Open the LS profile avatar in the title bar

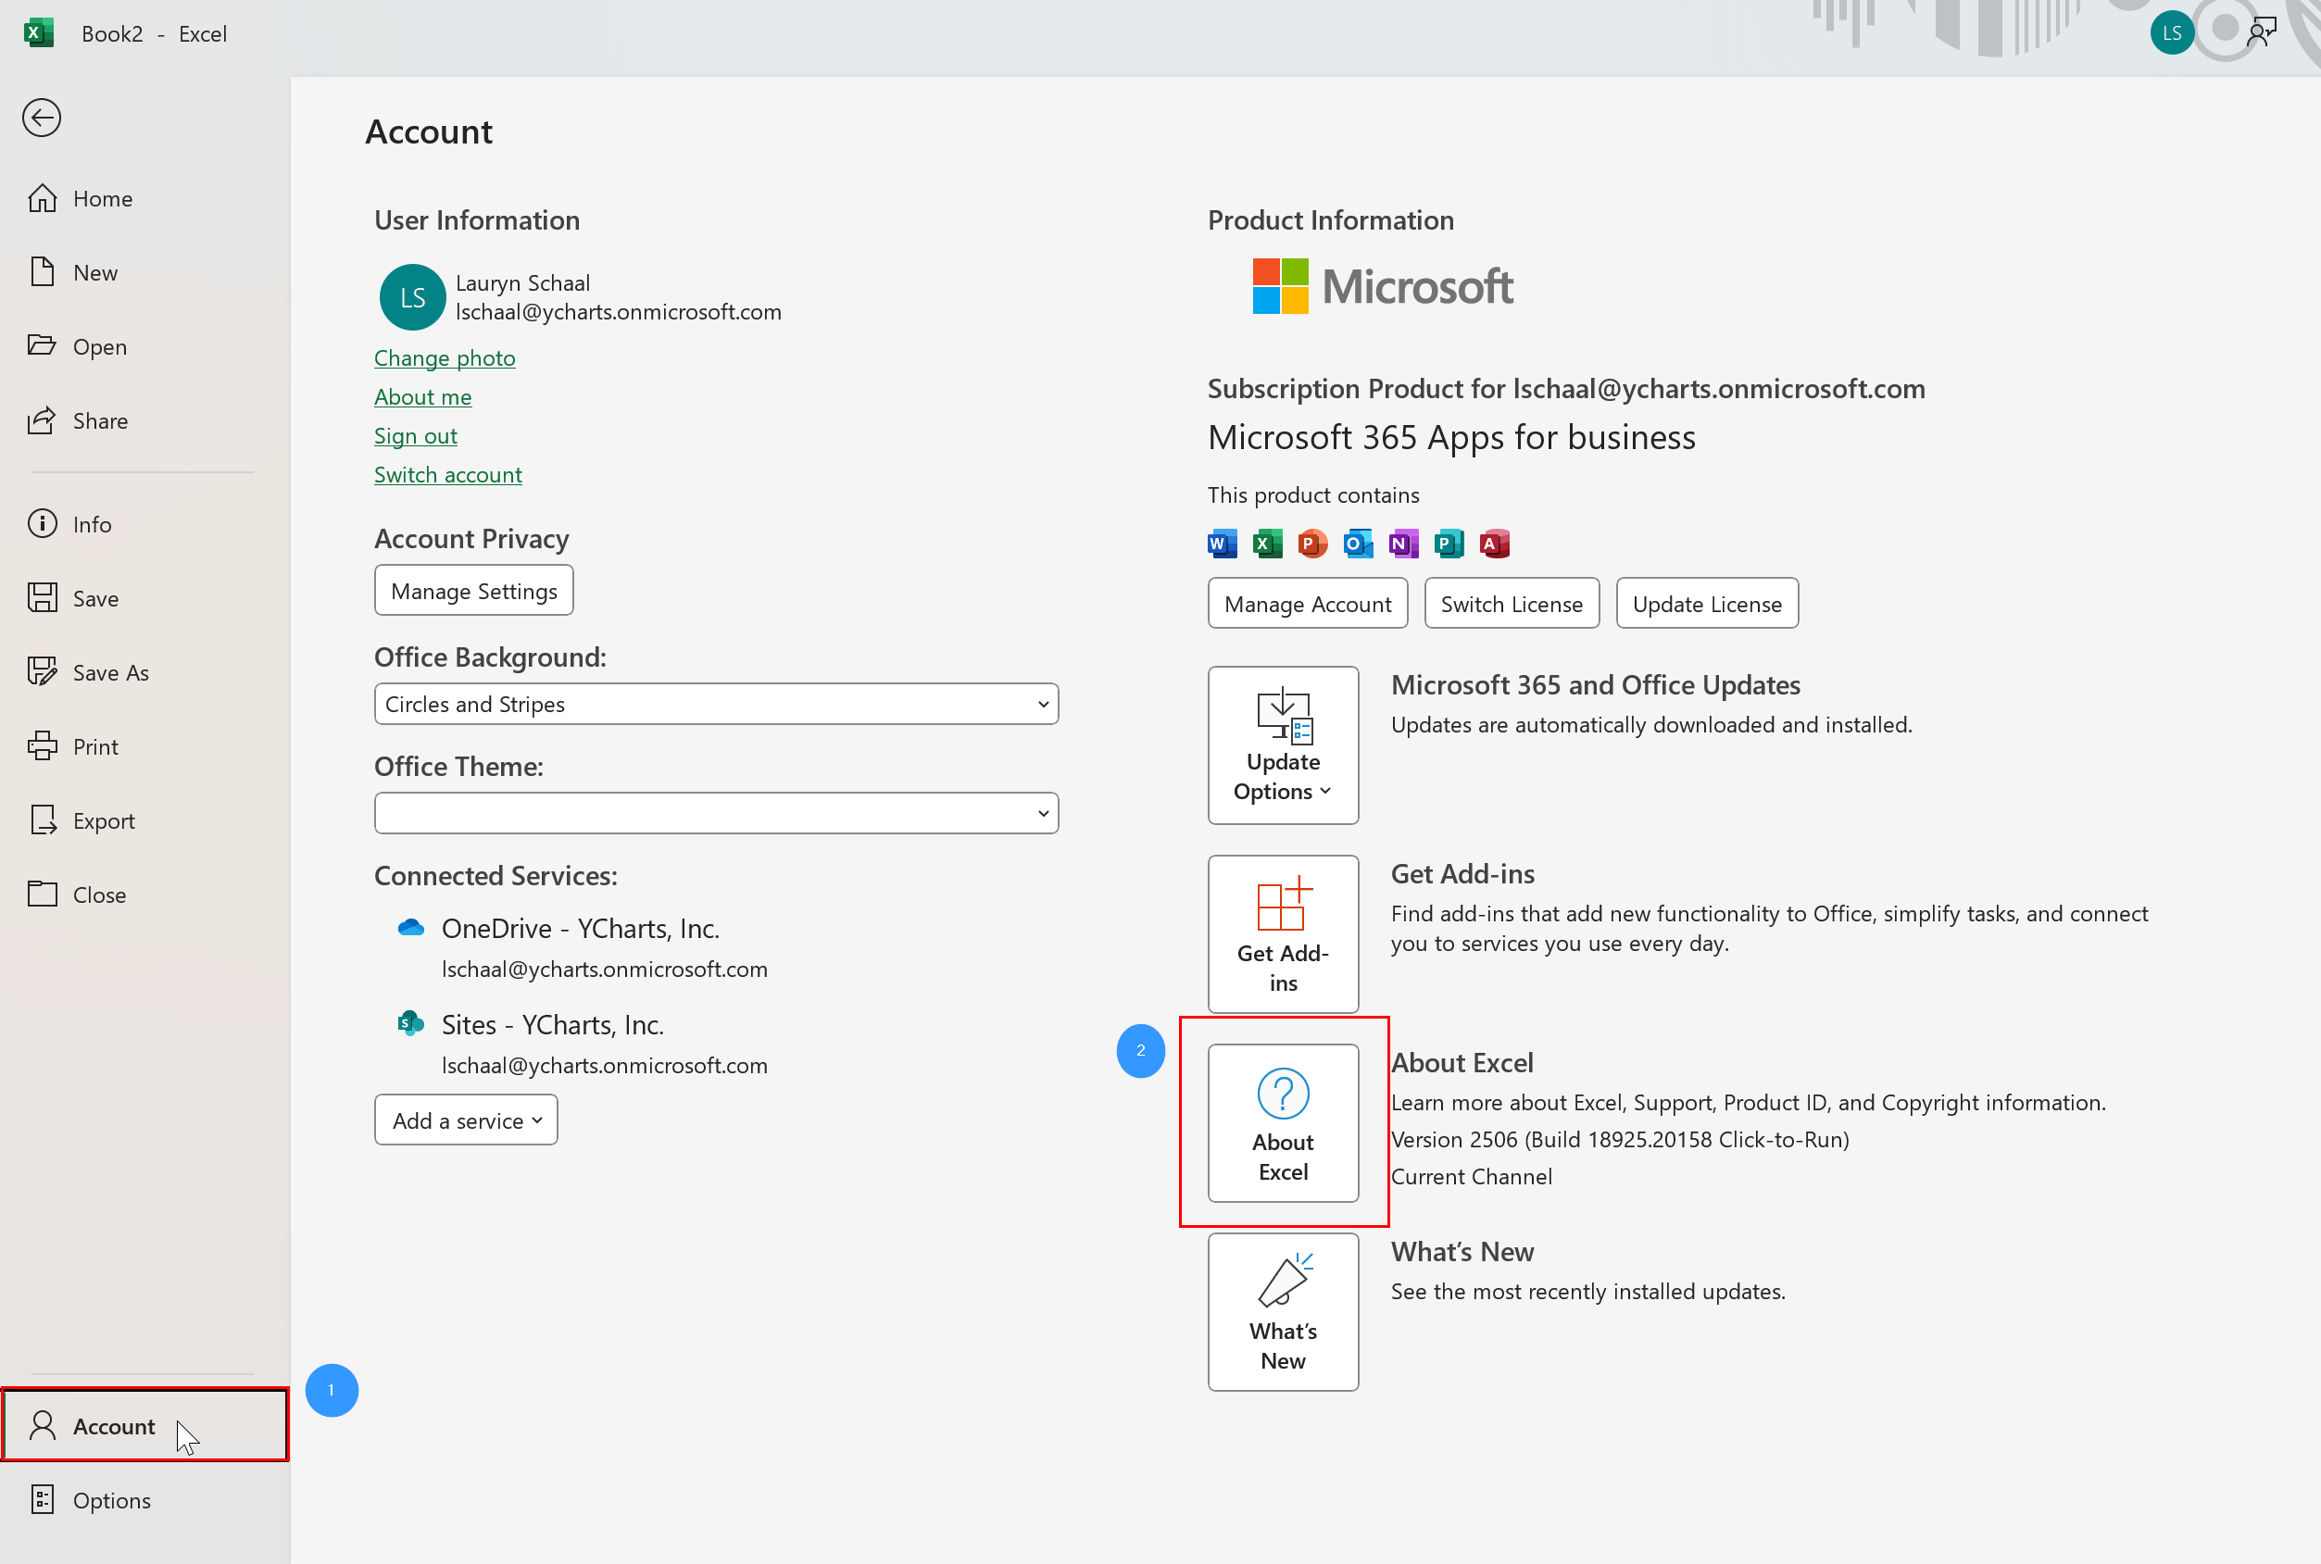(x=2171, y=33)
